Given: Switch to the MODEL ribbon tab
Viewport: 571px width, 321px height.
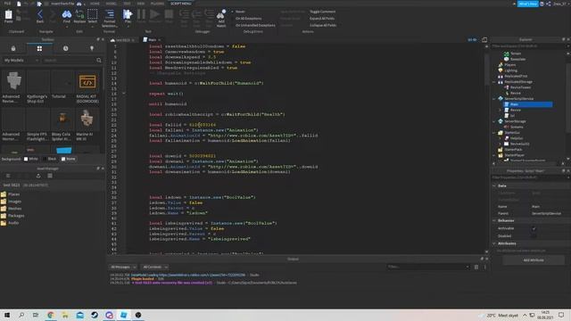Looking at the screenshot, I should tap(111, 4).
